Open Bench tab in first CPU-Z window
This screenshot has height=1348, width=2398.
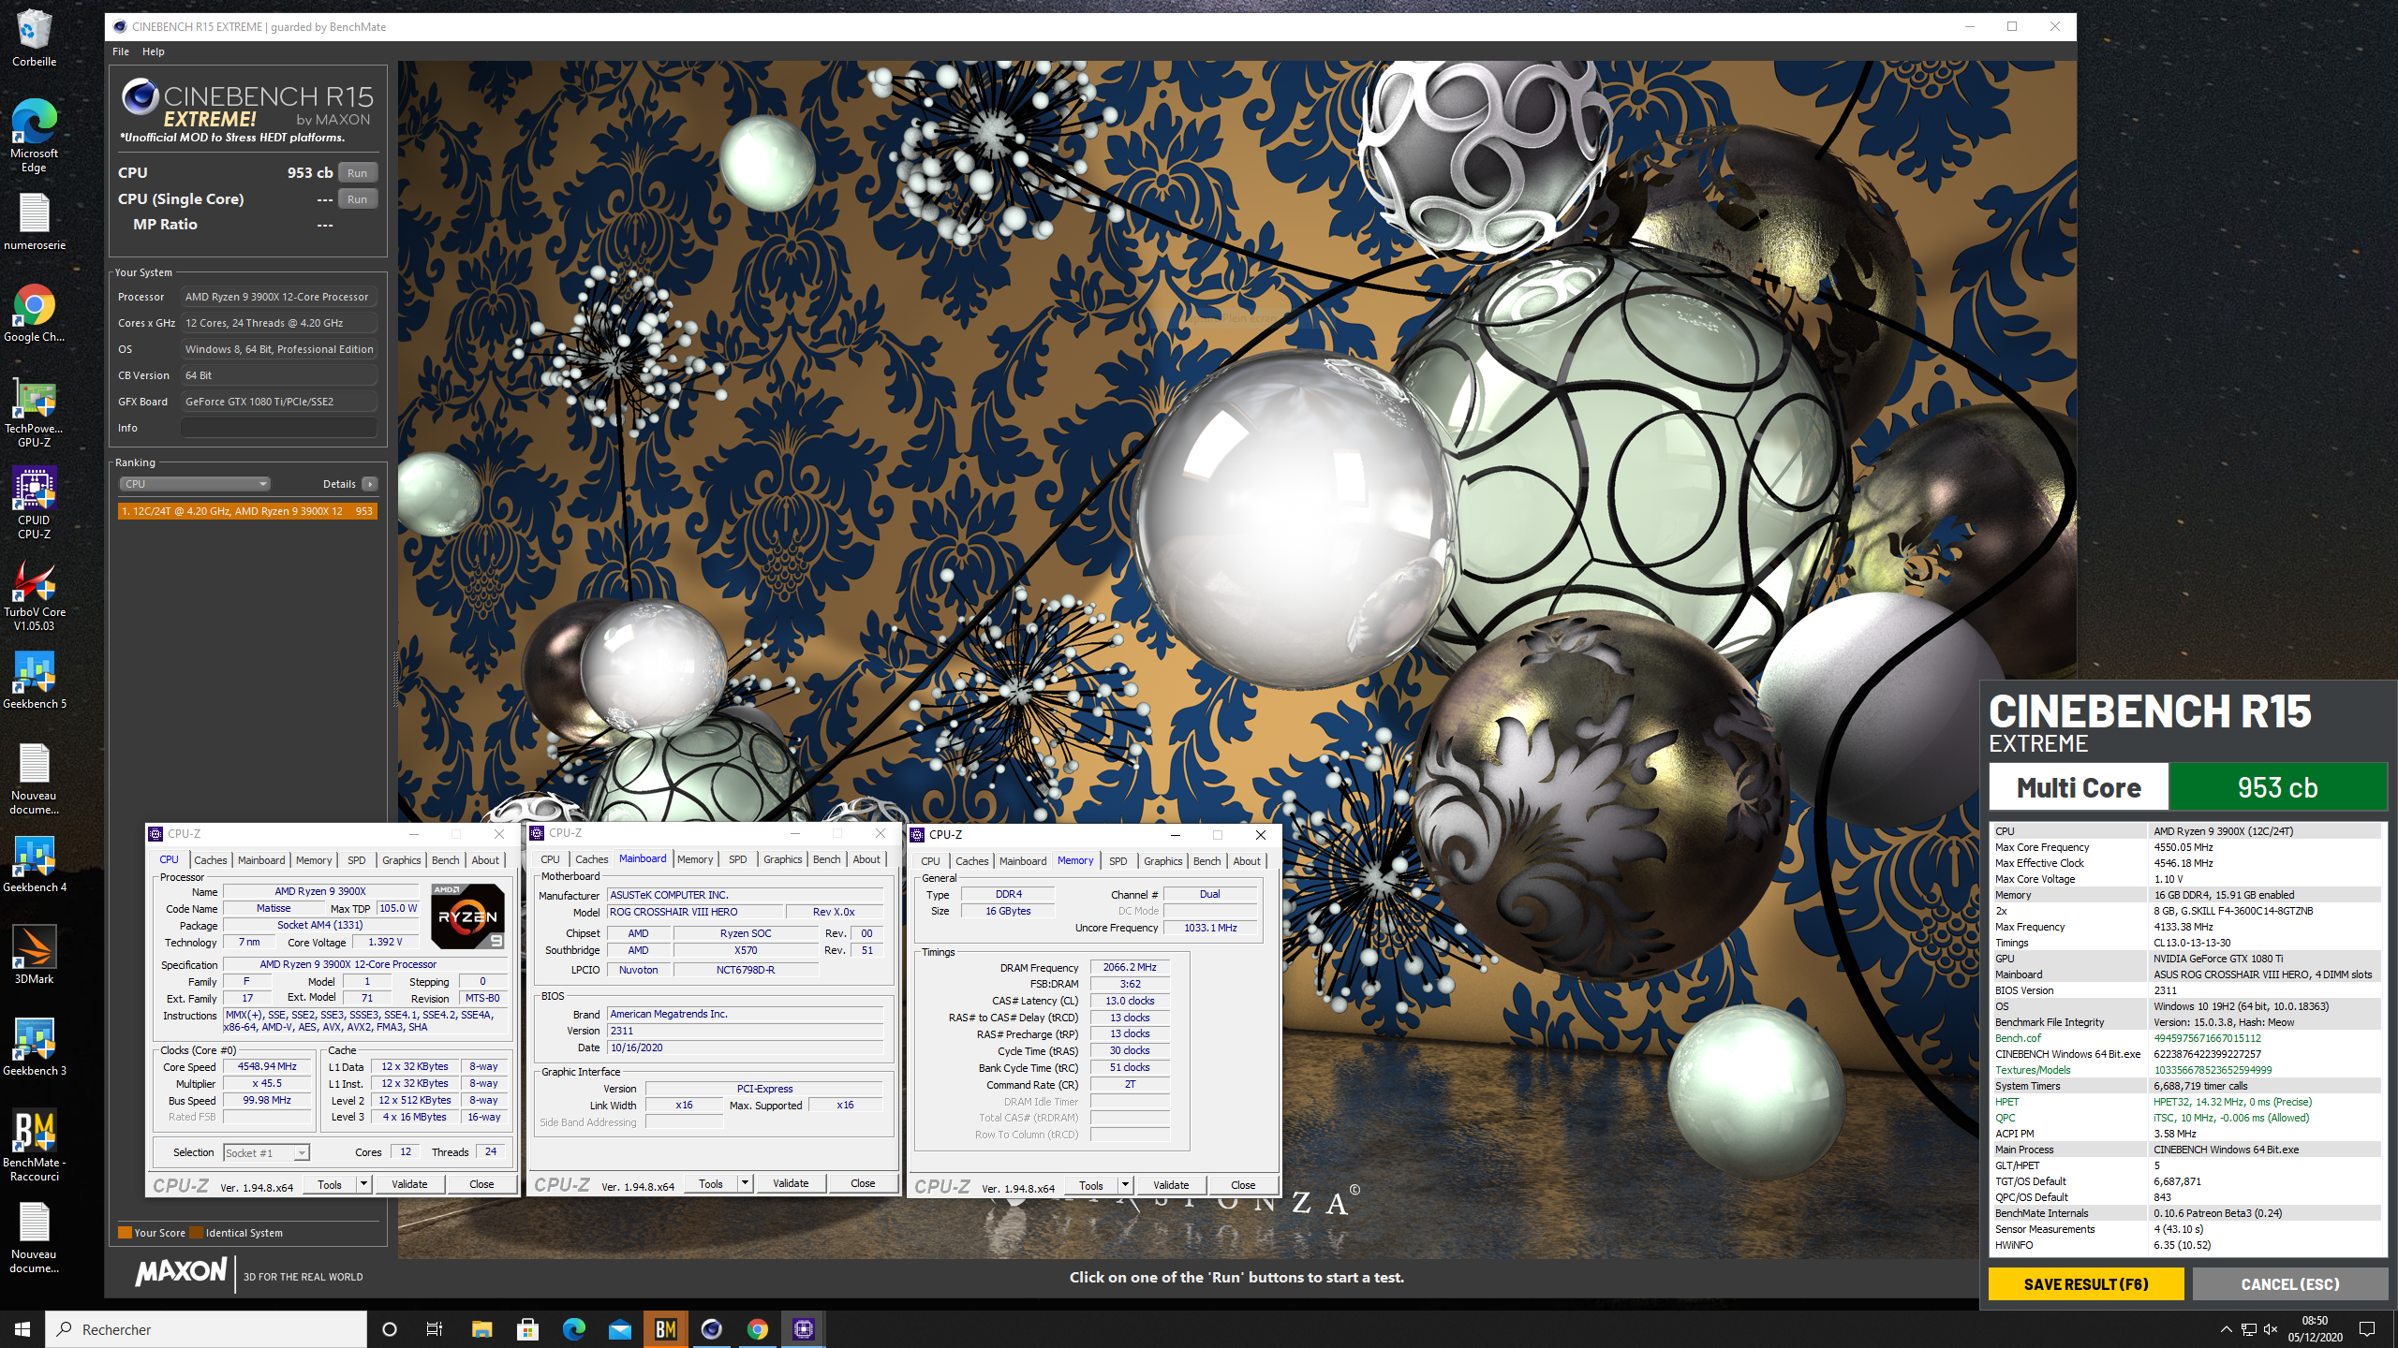click(x=446, y=860)
